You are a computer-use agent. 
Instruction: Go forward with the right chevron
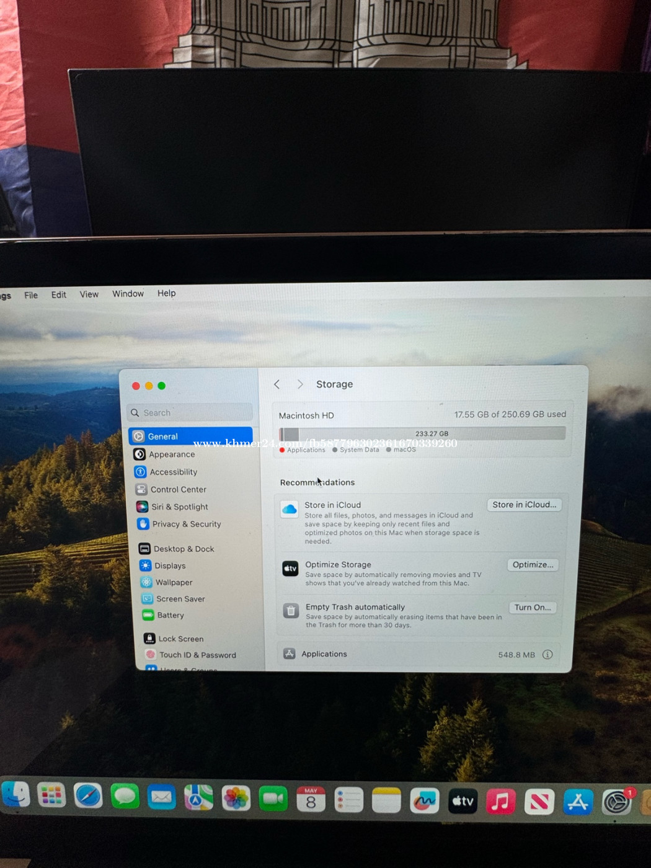pyautogui.click(x=300, y=384)
